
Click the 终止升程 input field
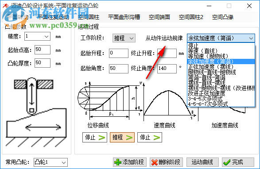tap(167, 53)
